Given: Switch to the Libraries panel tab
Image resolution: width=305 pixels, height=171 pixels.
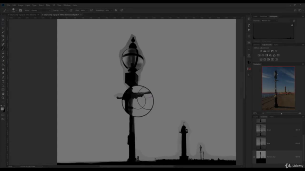Looking at the screenshot, I should [x=256, y=45].
